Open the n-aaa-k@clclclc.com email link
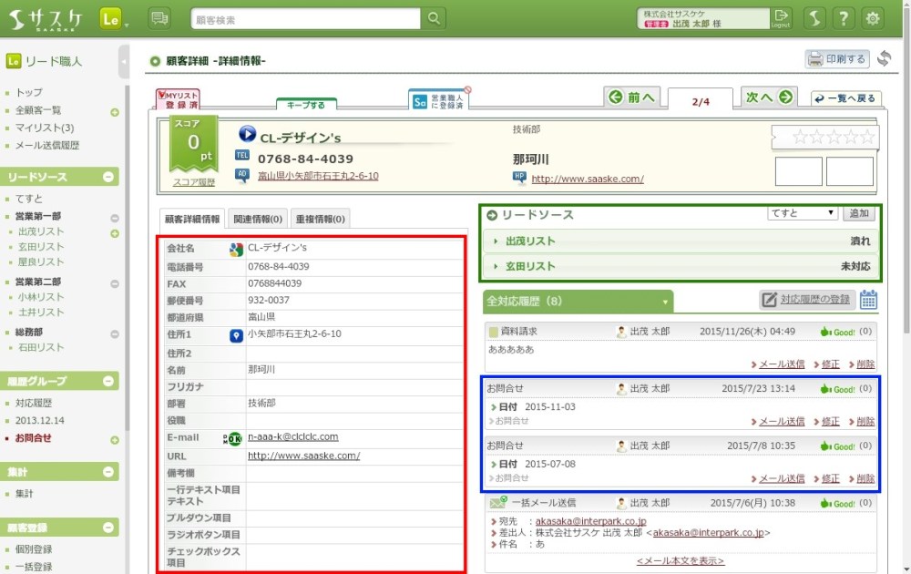 pos(292,437)
